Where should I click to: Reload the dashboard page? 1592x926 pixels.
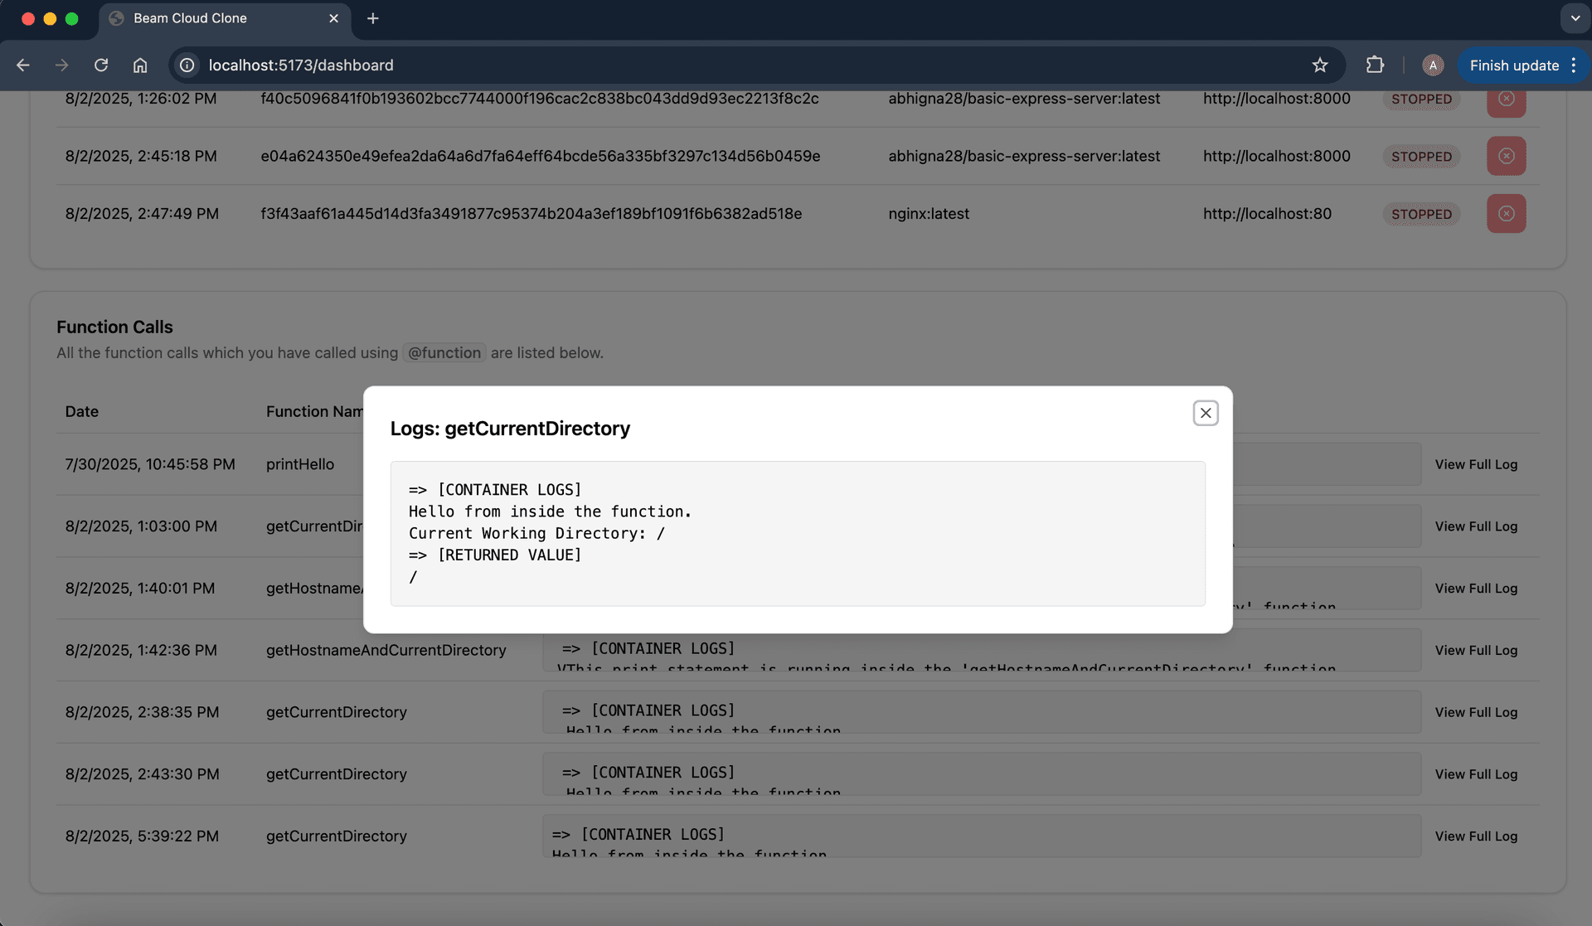[101, 65]
